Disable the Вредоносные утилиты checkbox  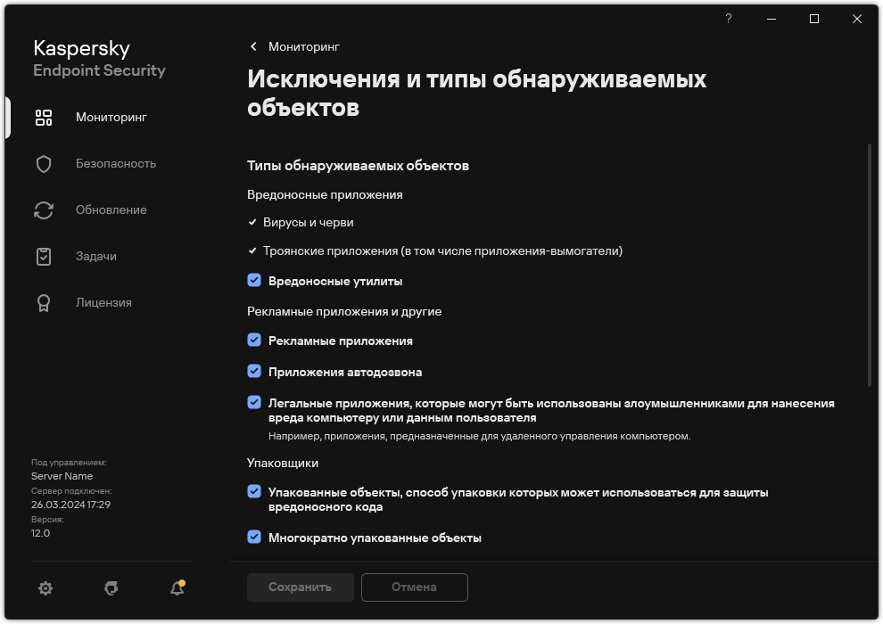[x=254, y=280]
